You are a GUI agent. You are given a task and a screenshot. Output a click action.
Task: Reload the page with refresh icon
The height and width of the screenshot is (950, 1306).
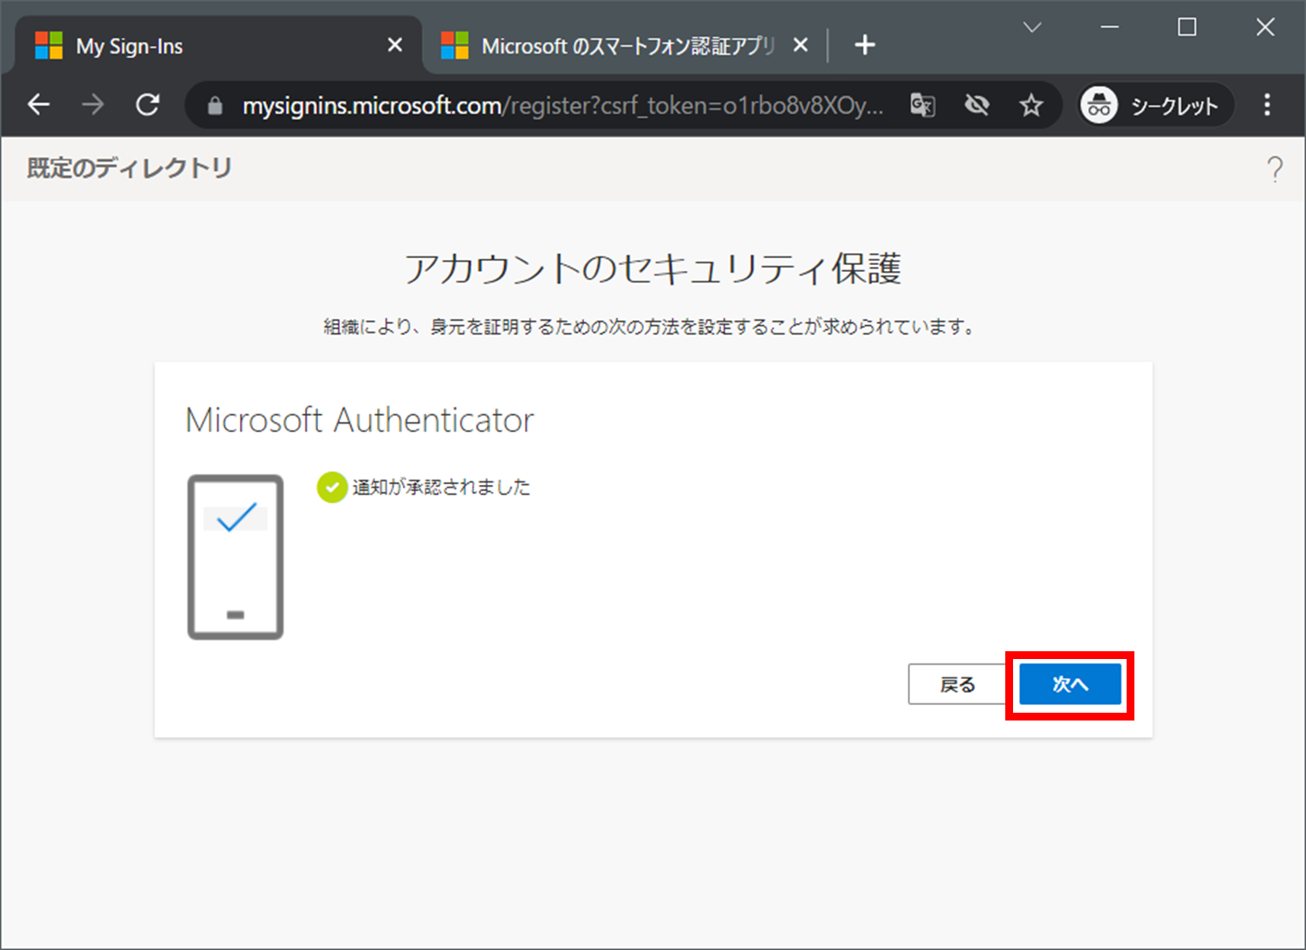(x=148, y=106)
